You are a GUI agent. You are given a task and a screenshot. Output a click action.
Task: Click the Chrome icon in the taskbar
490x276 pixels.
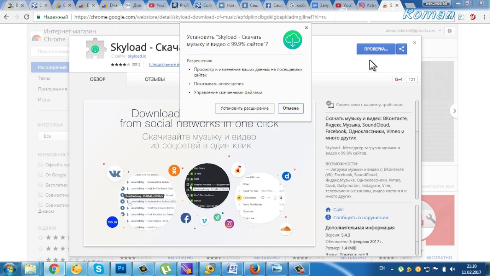pyautogui.click(x=54, y=269)
